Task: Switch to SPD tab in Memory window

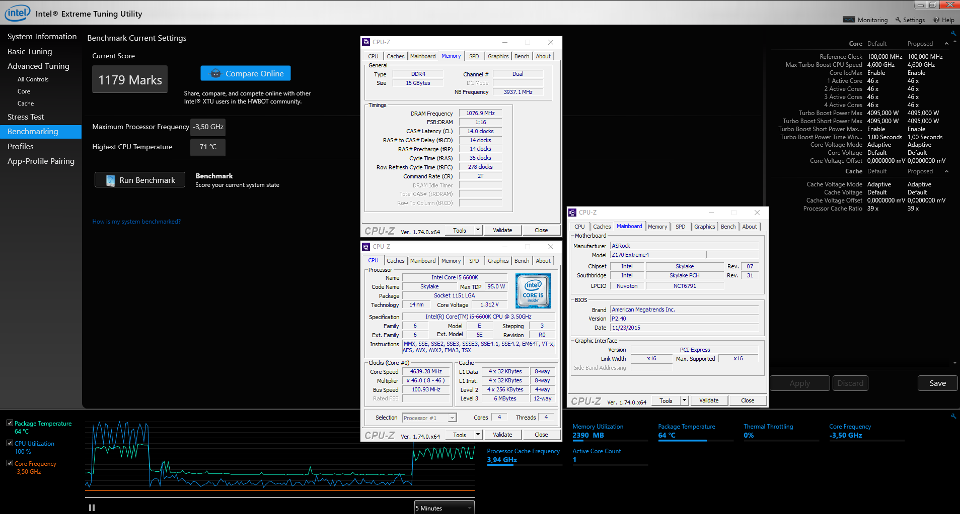Action: pyautogui.click(x=474, y=56)
